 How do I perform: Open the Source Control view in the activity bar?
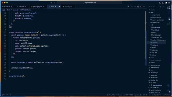point(169,18)
